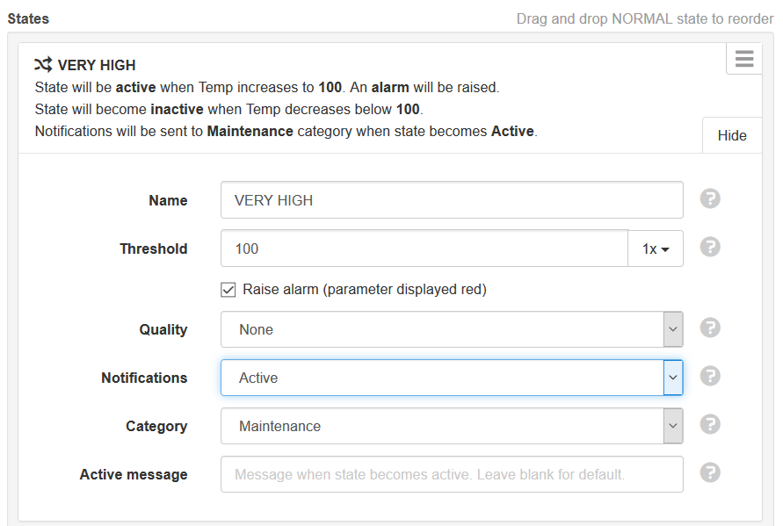Open the Quality dropdown showing None

point(452,329)
